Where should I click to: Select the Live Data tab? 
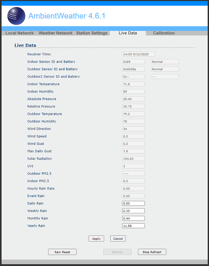pos(128,33)
